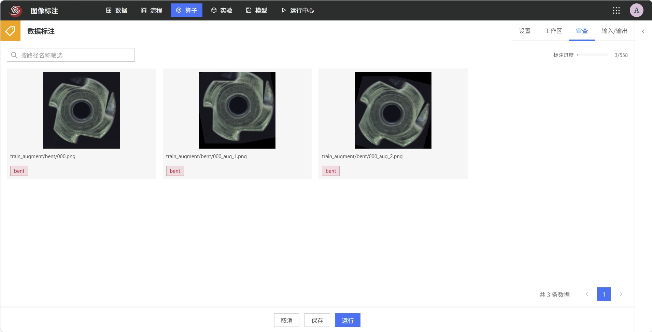Click the bent tag under 000_aug_2.png

pos(331,171)
